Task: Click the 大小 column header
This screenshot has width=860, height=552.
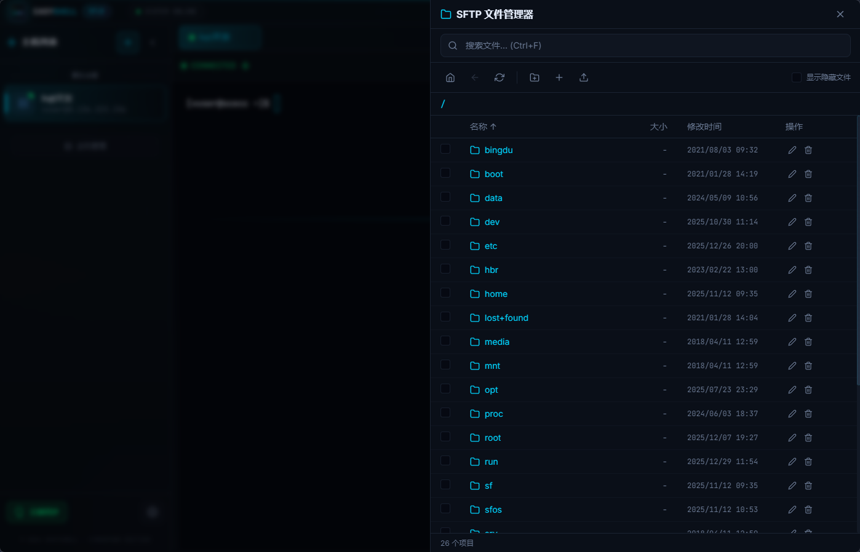Action: [x=658, y=127]
